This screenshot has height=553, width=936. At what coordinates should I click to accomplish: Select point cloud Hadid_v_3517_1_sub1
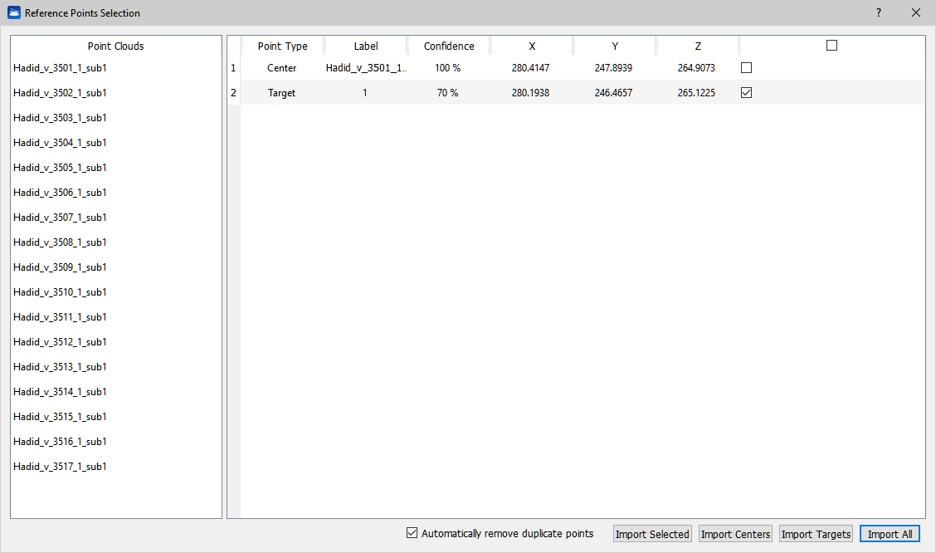click(60, 467)
